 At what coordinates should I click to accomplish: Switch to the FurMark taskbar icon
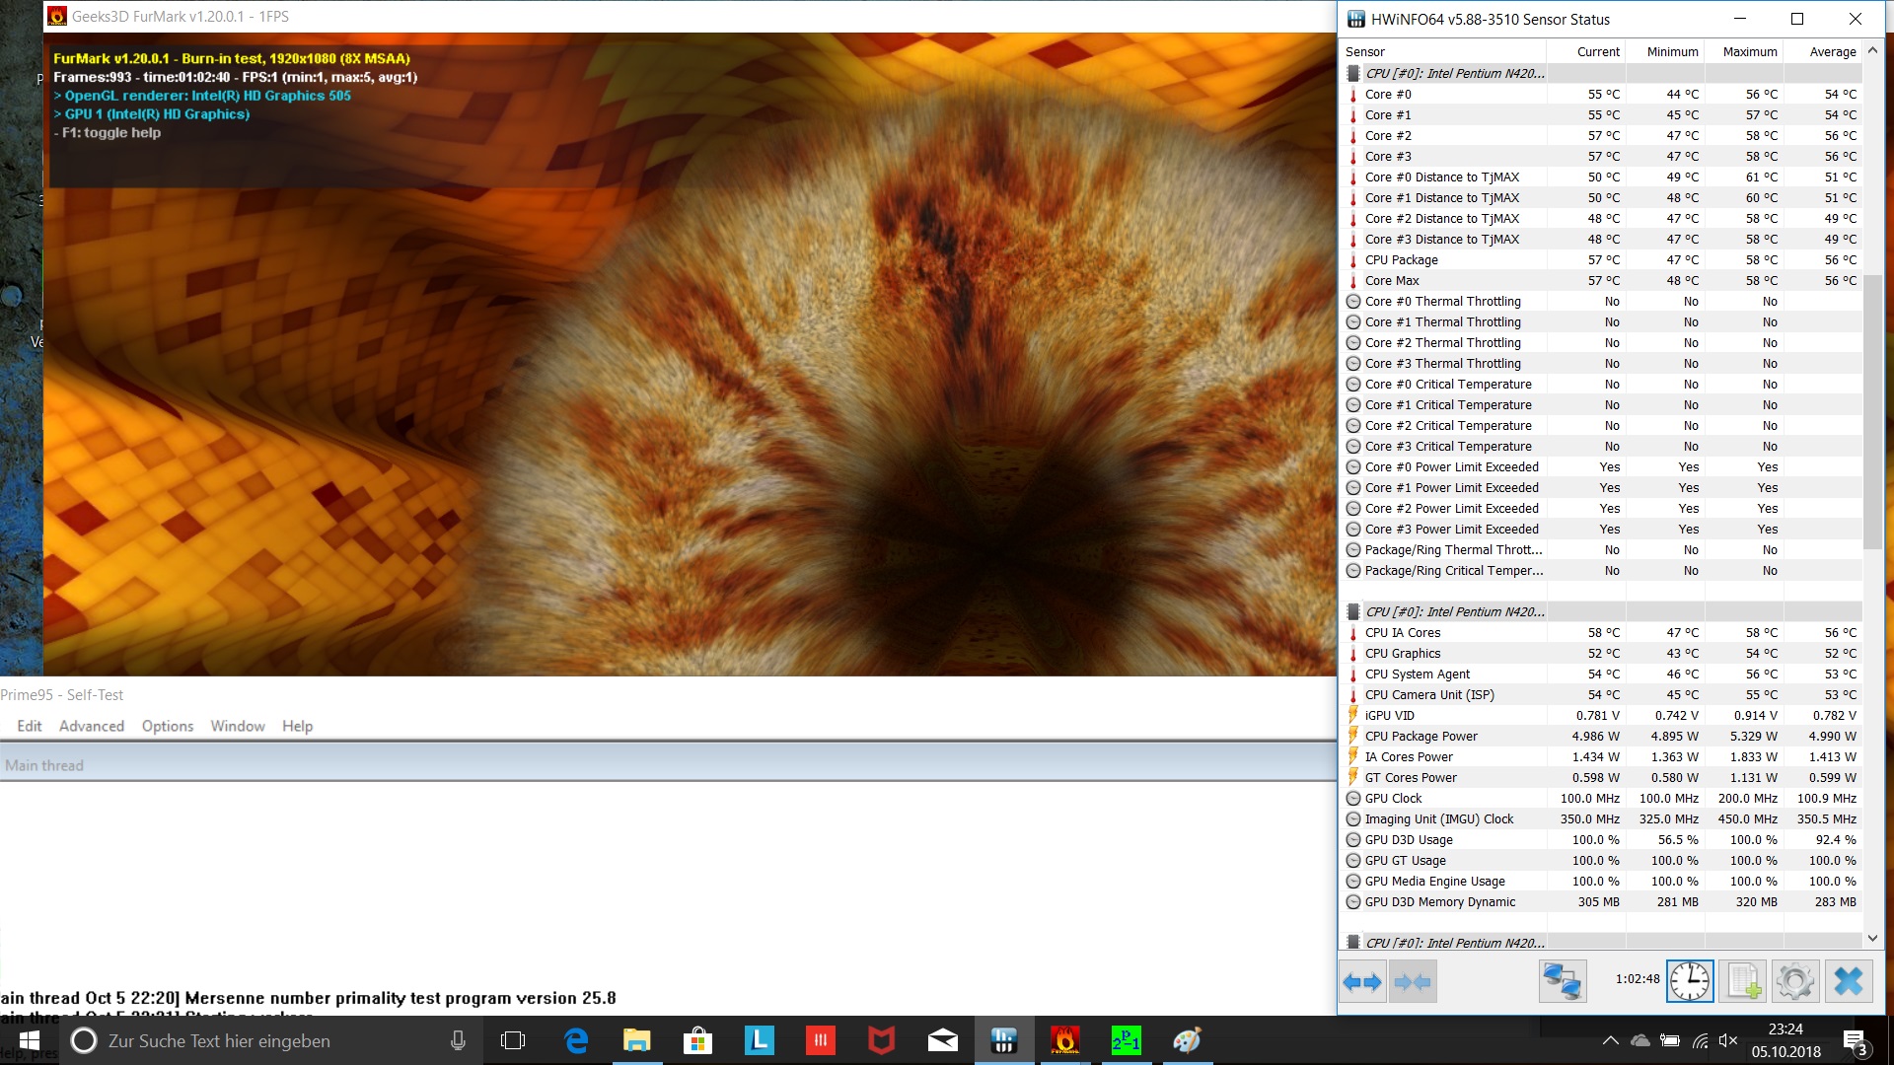tap(1064, 1040)
